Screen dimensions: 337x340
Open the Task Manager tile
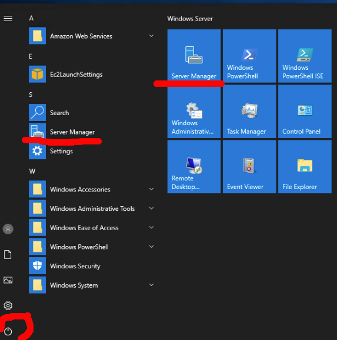249,111
